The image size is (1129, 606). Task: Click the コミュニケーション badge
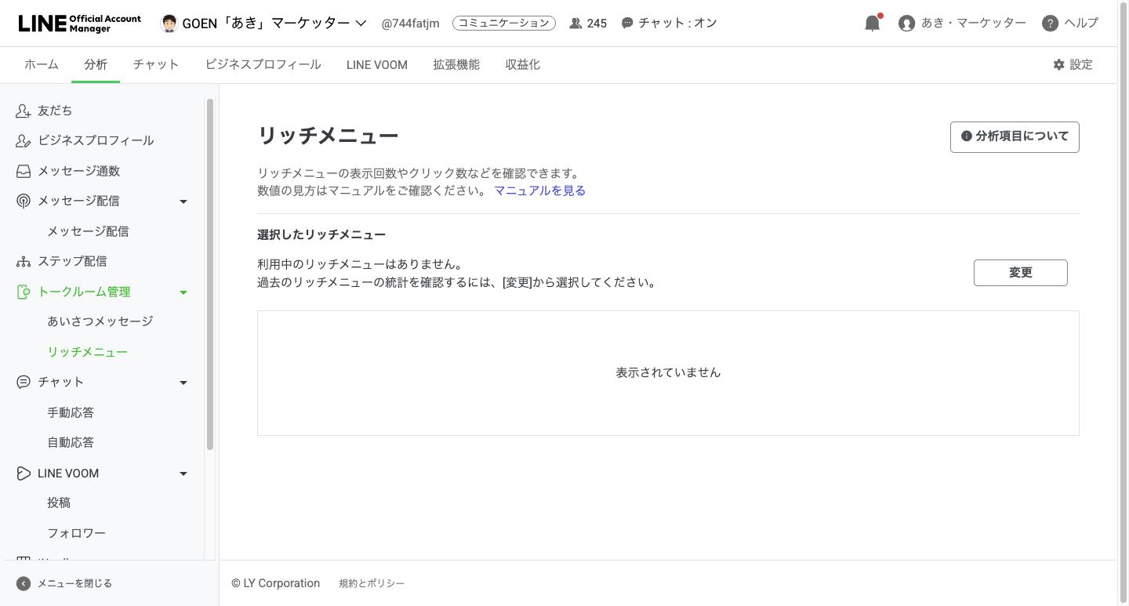click(x=504, y=24)
